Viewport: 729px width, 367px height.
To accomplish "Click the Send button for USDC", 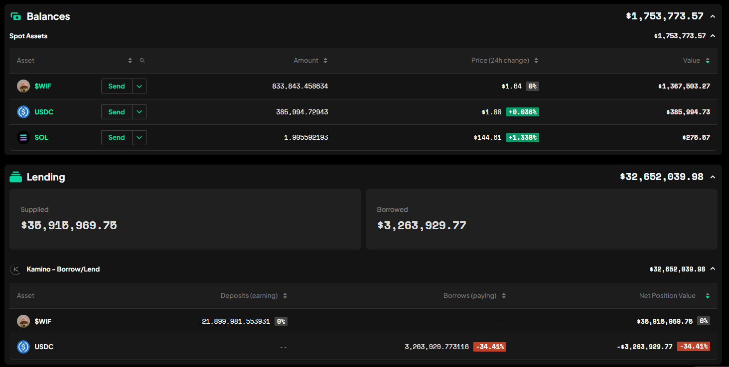I will tap(117, 112).
